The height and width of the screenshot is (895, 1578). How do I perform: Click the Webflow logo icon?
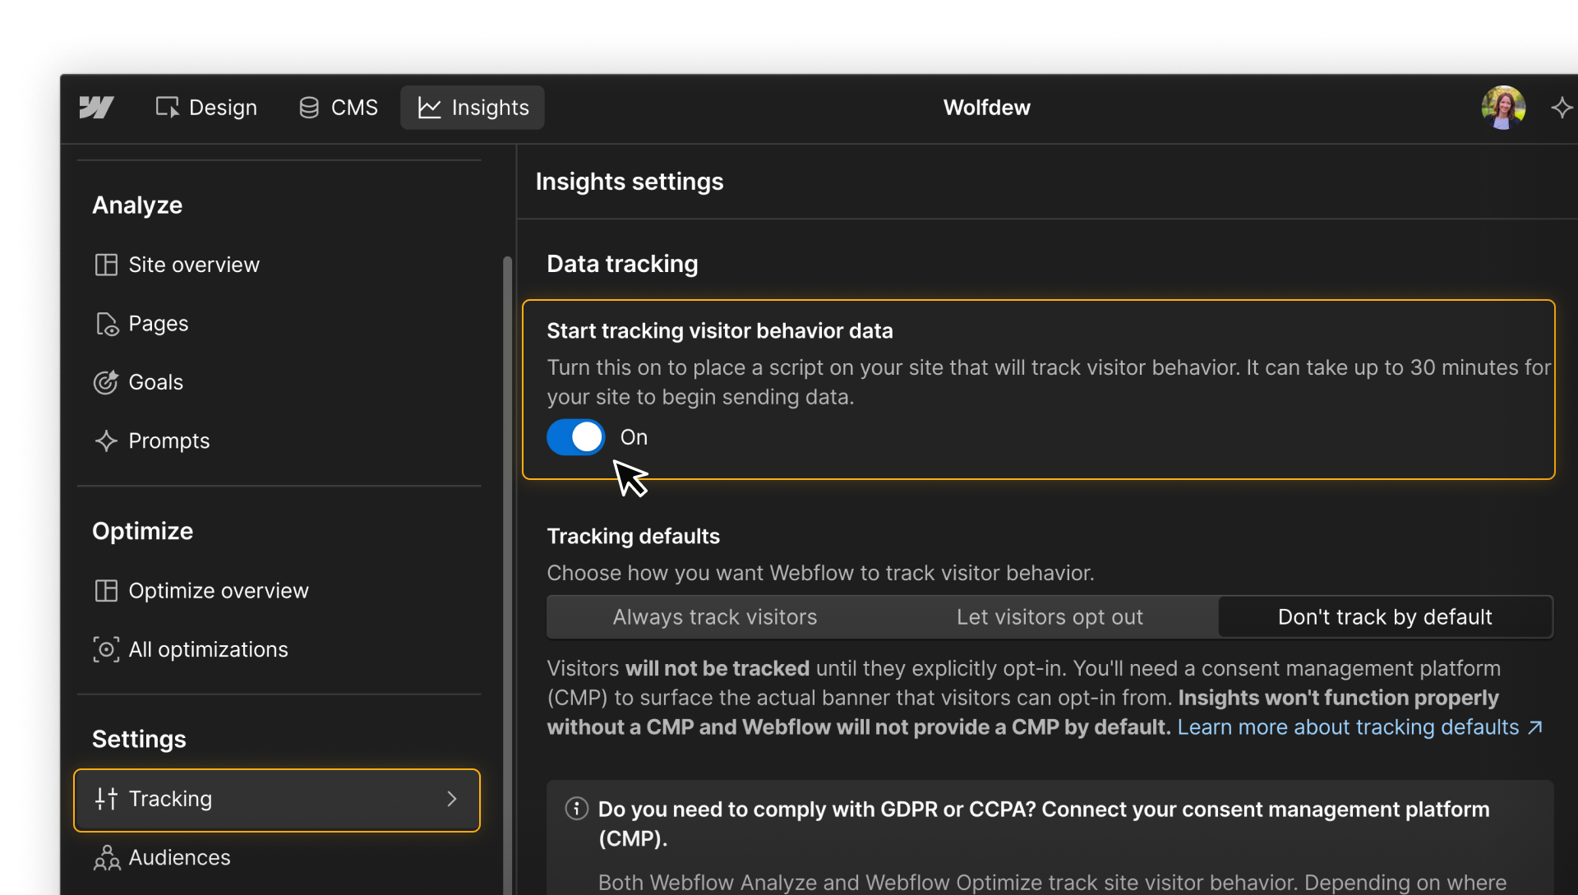pos(96,108)
